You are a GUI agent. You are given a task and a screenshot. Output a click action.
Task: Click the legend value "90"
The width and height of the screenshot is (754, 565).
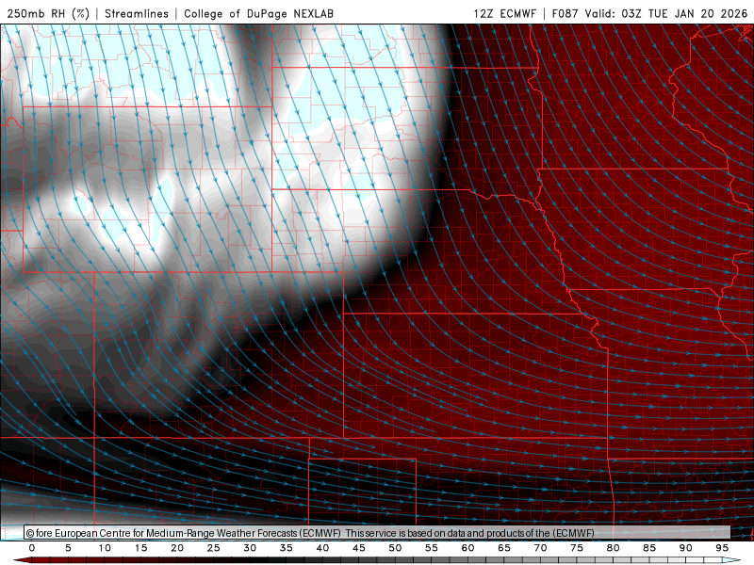(x=686, y=548)
